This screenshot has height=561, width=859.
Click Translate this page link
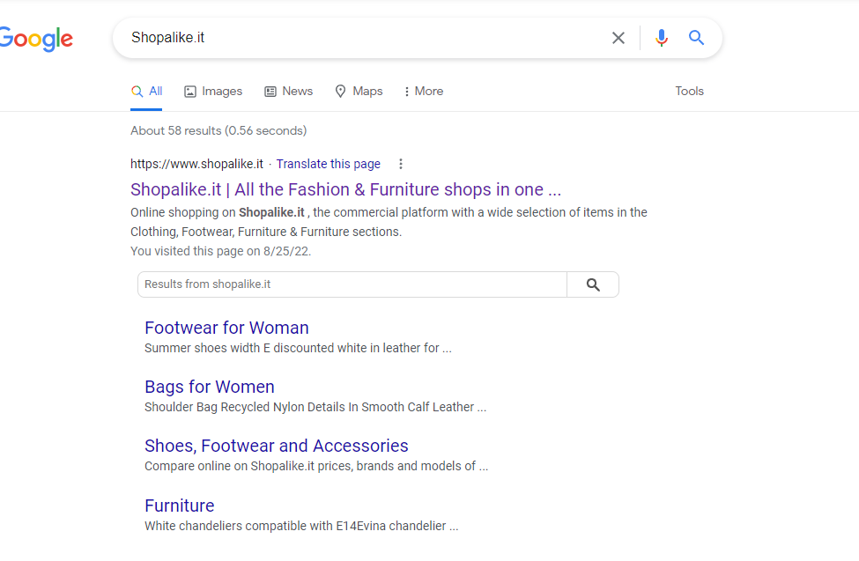coord(328,165)
